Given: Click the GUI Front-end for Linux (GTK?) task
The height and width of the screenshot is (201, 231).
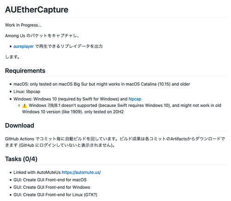Looking at the screenshot, I should 55,195.
